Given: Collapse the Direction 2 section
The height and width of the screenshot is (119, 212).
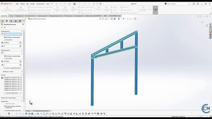Looking at the screenshot, I should pyautogui.click(x=22, y=50).
